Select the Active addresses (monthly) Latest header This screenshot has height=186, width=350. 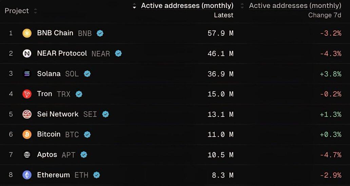pos(187,6)
